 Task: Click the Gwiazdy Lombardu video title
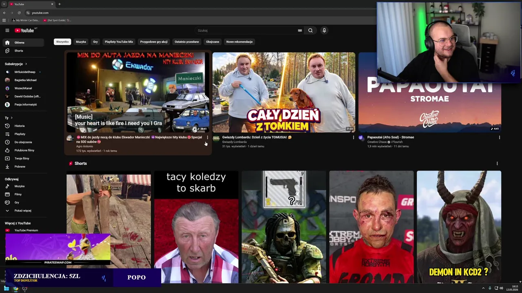(x=257, y=137)
